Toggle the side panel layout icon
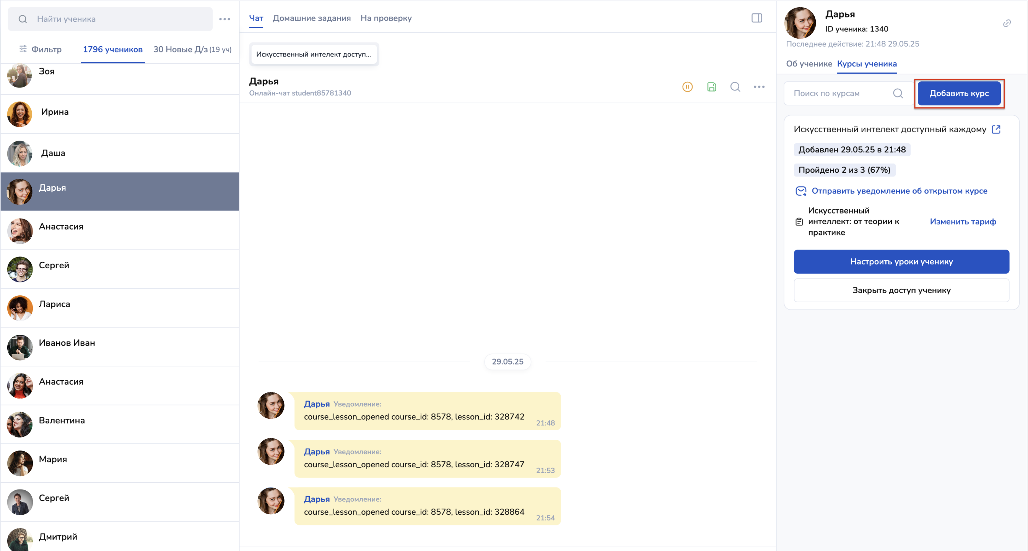Image resolution: width=1028 pixels, height=551 pixels. tap(756, 18)
